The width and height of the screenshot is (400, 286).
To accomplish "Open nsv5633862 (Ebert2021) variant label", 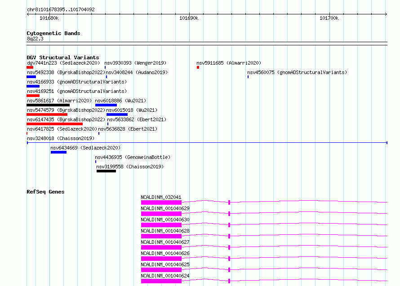I will pos(137,119).
